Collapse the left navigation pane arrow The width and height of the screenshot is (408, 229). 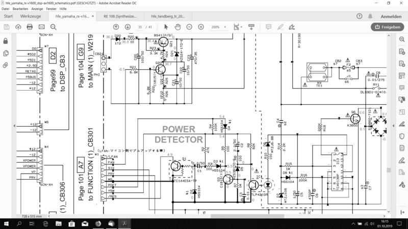pyautogui.click(x=14, y=126)
